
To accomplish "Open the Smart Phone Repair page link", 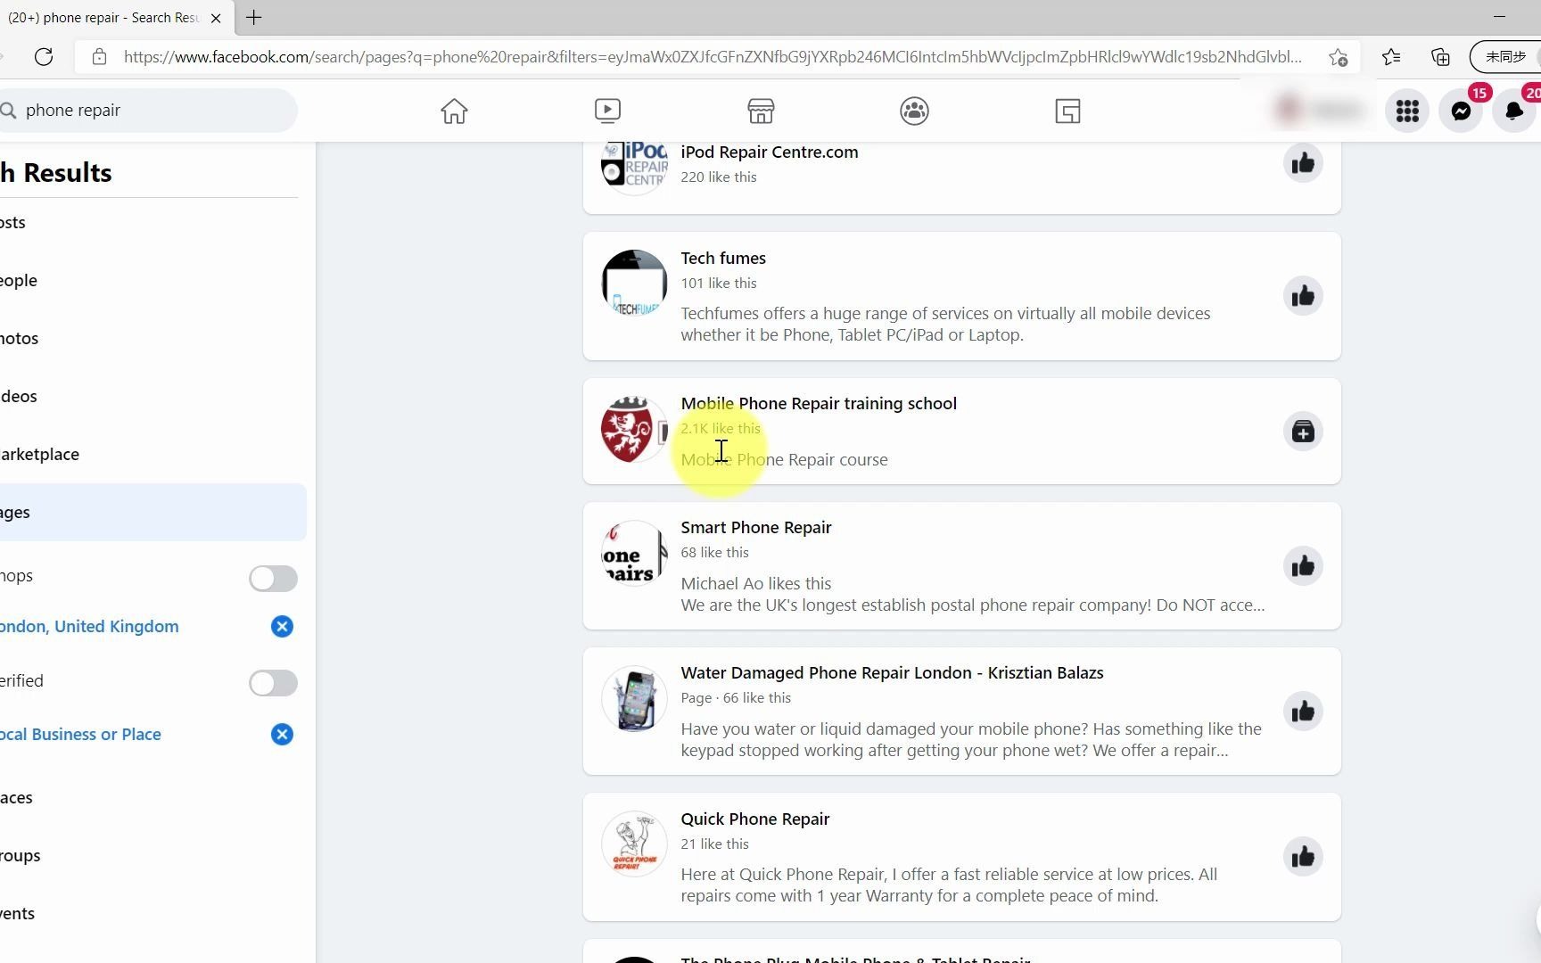I will [x=756, y=528].
